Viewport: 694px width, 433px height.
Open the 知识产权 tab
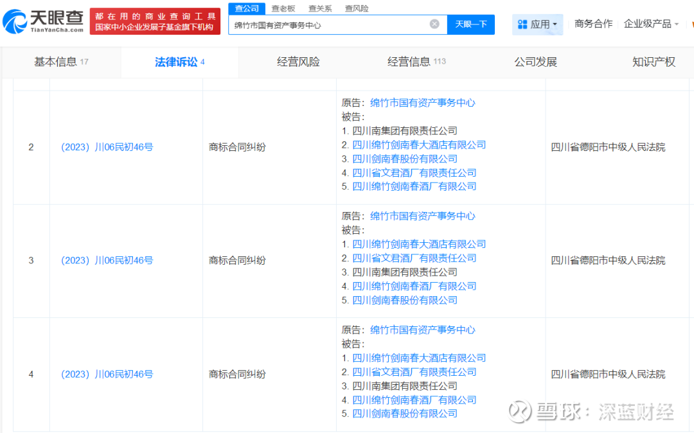coord(654,62)
